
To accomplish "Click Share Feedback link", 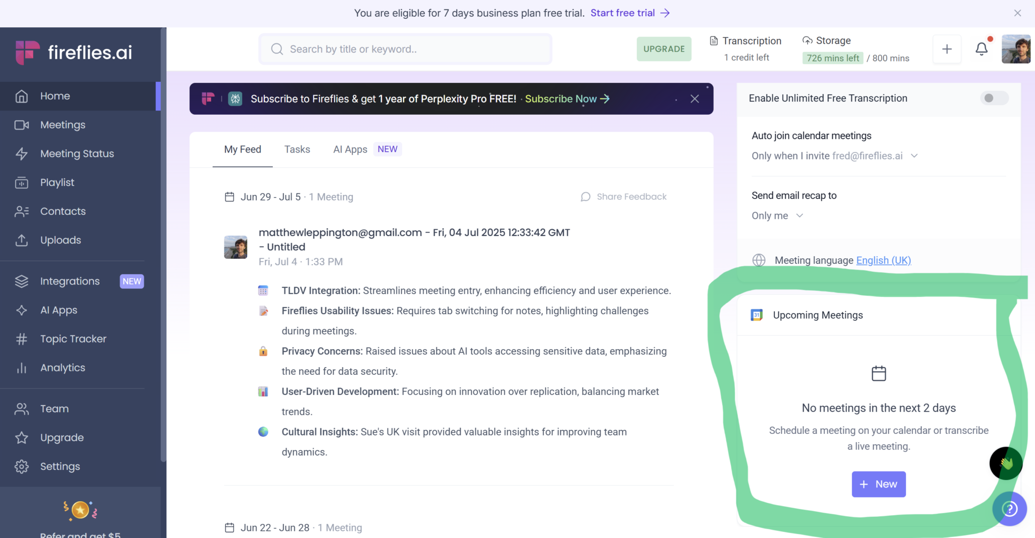I will tap(624, 197).
